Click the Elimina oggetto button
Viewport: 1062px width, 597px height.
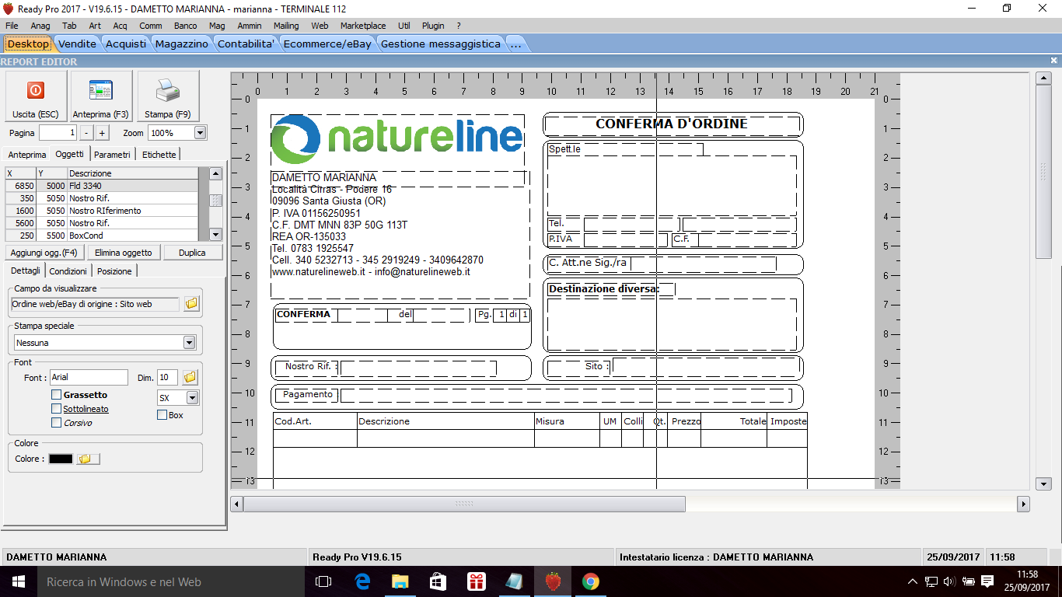[124, 253]
